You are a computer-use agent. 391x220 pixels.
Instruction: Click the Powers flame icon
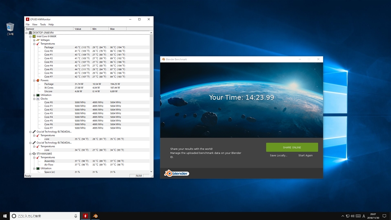(x=38, y=80)
